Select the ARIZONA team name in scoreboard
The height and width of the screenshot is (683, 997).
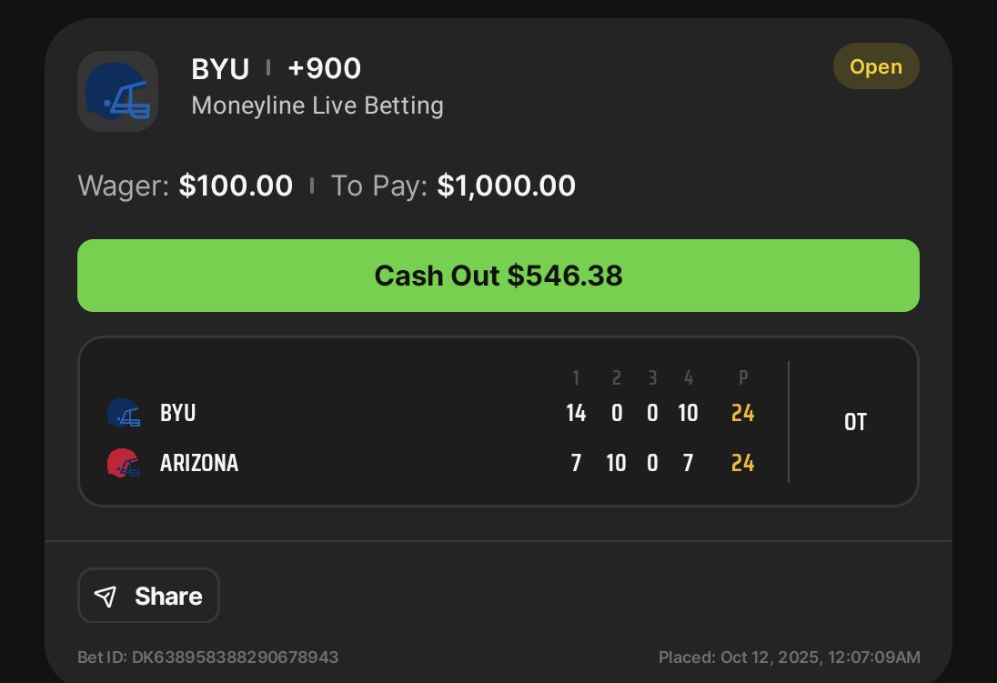pos(199,463)
